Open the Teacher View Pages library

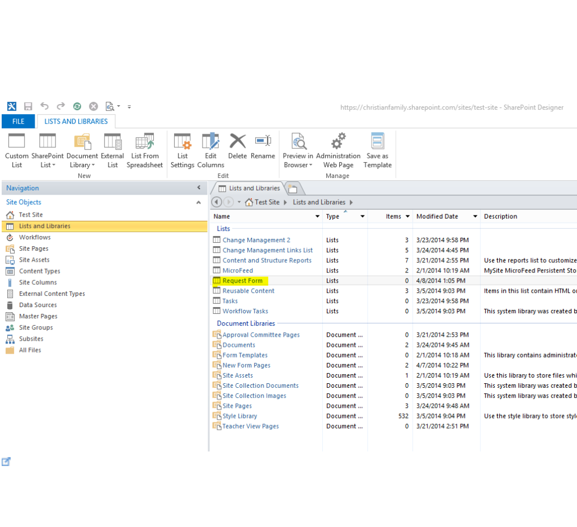251,426
